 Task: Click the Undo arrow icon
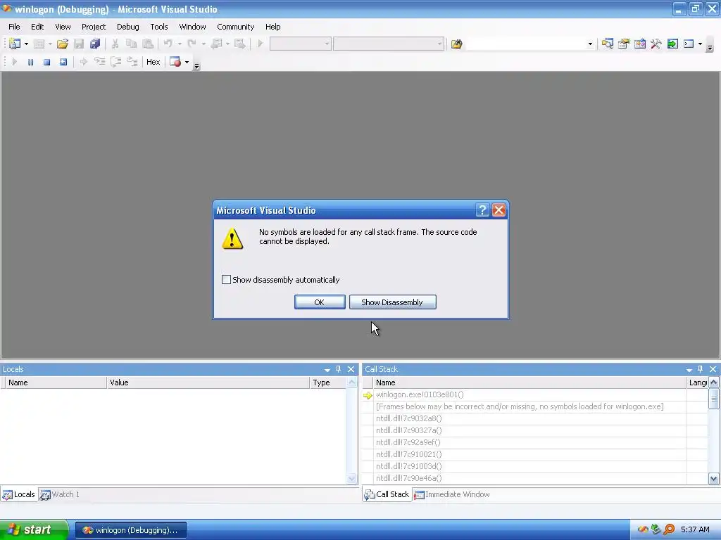(x=168, y=44)
